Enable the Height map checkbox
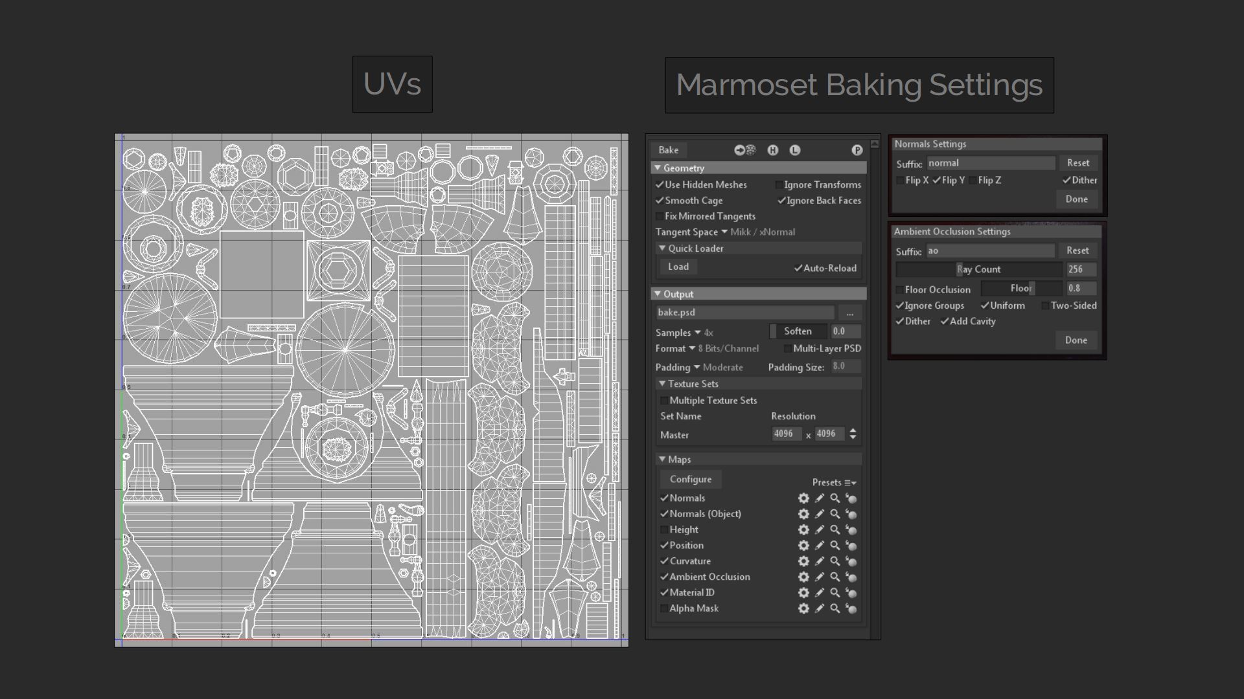This screenshot has height=699, width=1244. [663, 529]
